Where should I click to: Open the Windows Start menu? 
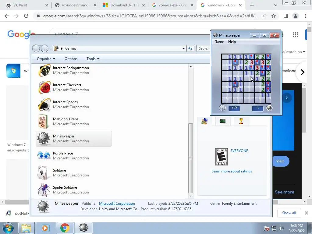point(8,228)
